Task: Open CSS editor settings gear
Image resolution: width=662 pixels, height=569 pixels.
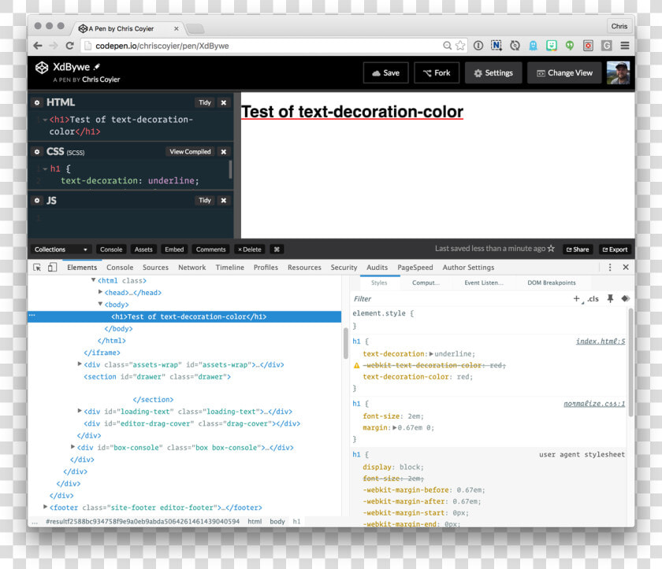Action: pyautogui.click(x=37, y=152)
